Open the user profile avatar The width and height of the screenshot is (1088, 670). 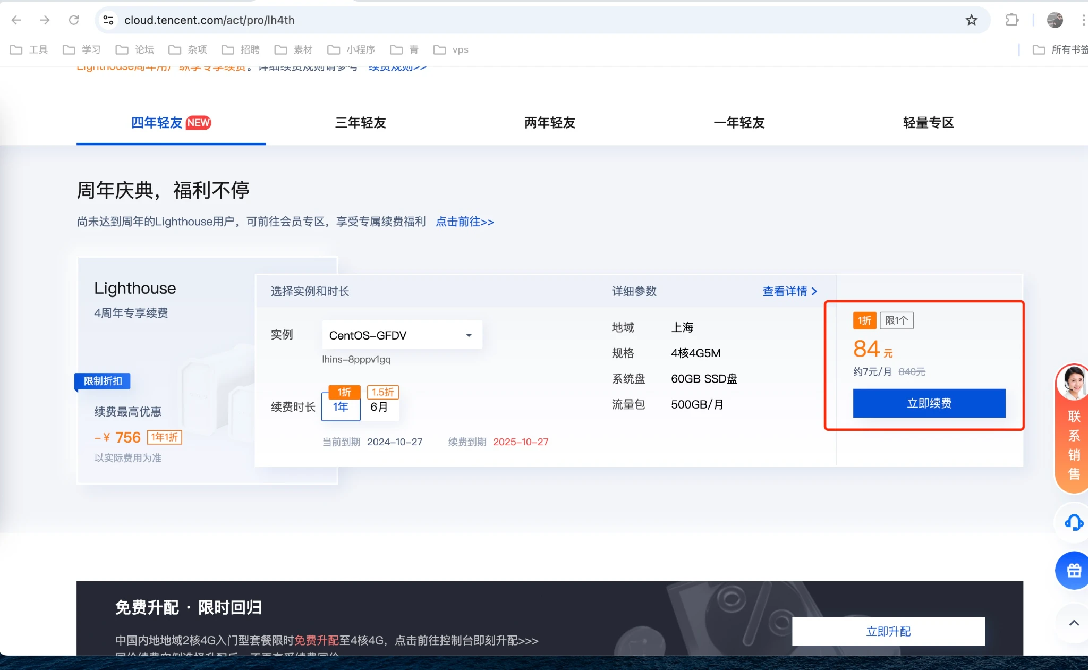click(x=1055, y=20)
